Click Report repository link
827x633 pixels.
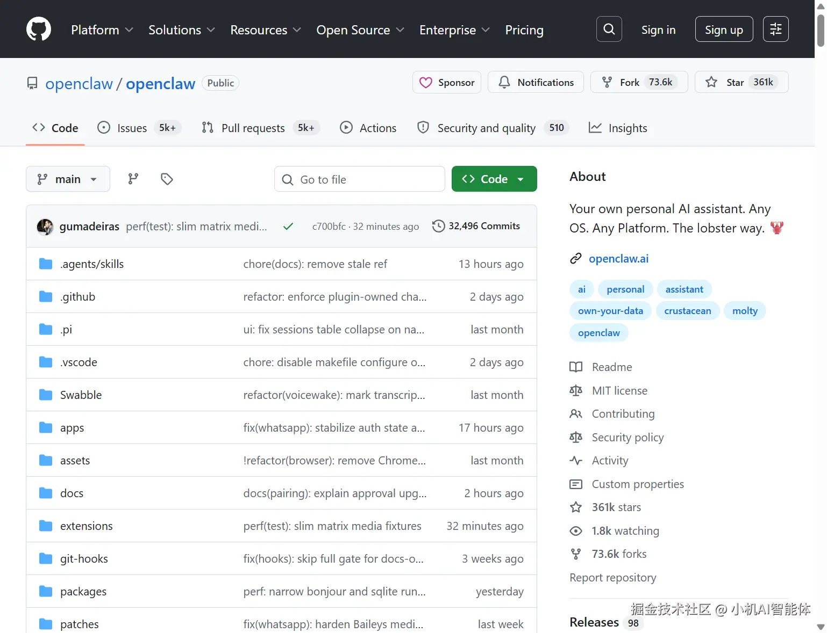coord(612,578)
